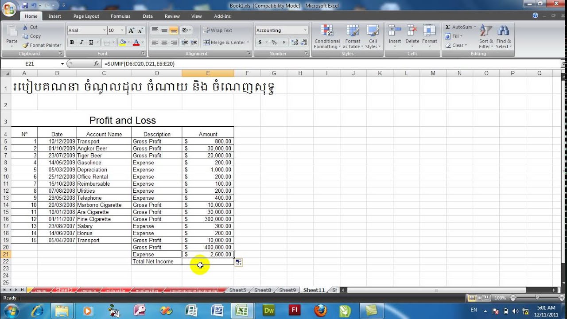Open Conditional Formatting menu
The width and height of the screenshot is (567, 319).
pos(327,37)
